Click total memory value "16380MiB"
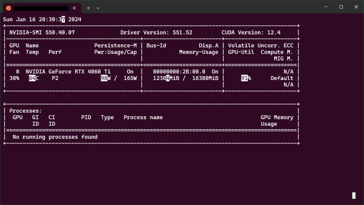 coord(205,78)
